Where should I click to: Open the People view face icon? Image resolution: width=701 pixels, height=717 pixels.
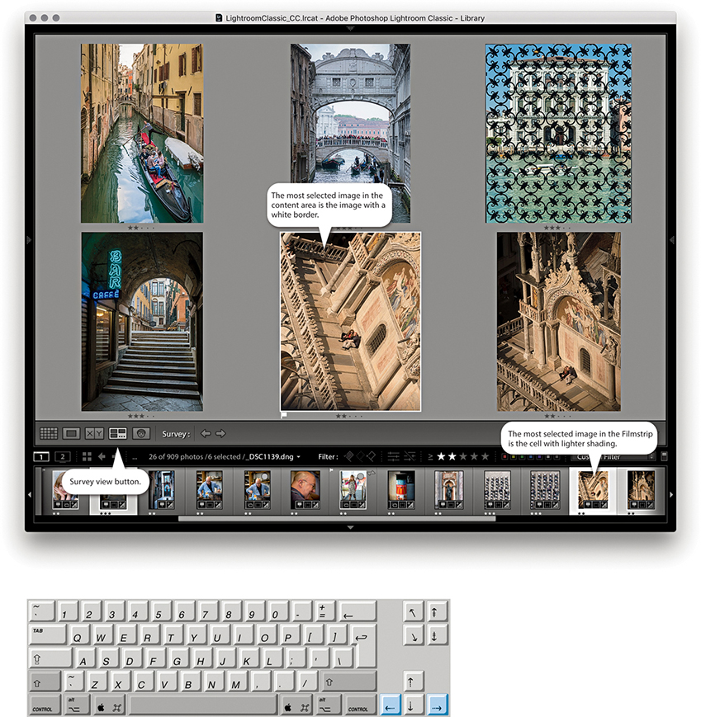(x=141, y=433)
